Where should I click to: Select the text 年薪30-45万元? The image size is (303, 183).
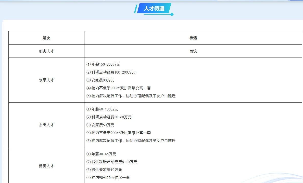click(104, 154)
